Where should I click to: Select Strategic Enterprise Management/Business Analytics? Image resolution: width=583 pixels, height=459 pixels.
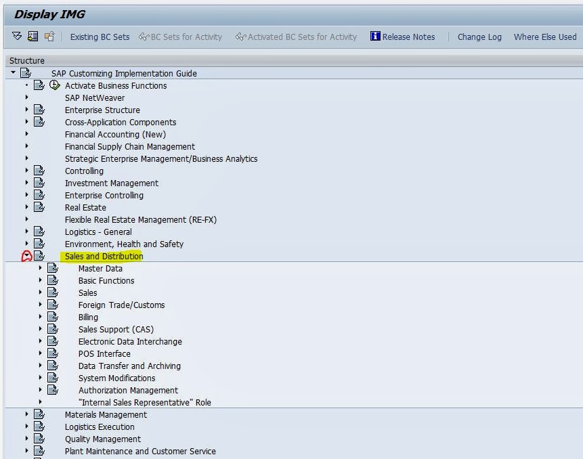point(161,158)
